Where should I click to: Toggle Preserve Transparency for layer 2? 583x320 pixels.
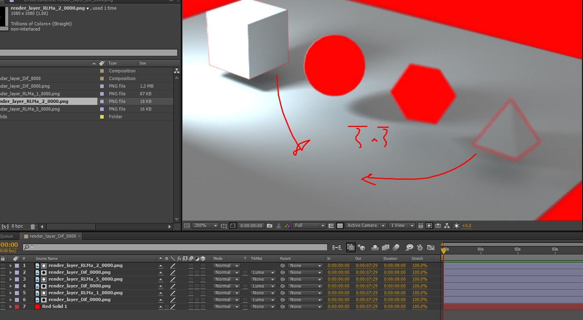click(245, 273)
